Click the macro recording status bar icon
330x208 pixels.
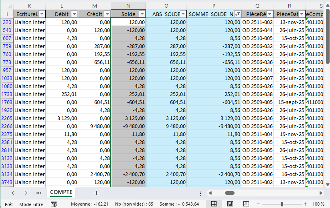[54, 204]
